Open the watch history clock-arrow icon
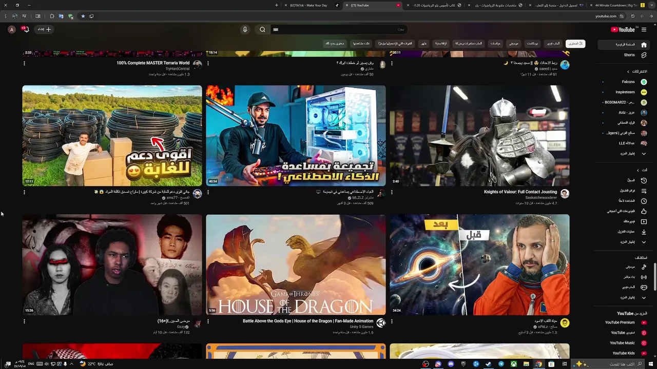This screenshot has width=657, height=369. 644,180
